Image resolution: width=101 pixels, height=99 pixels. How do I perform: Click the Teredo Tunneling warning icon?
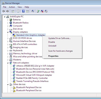(x=14, y=81)
